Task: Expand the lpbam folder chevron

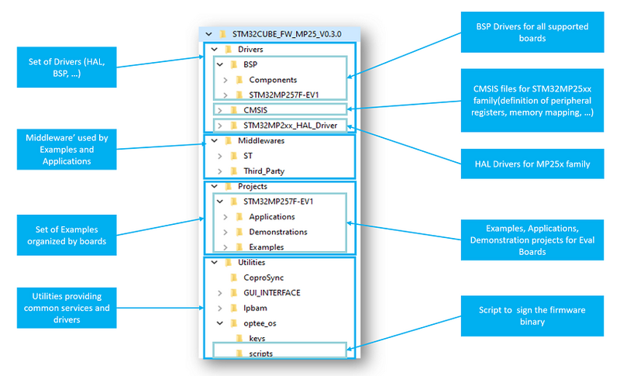Action: [x=220, y=309]
